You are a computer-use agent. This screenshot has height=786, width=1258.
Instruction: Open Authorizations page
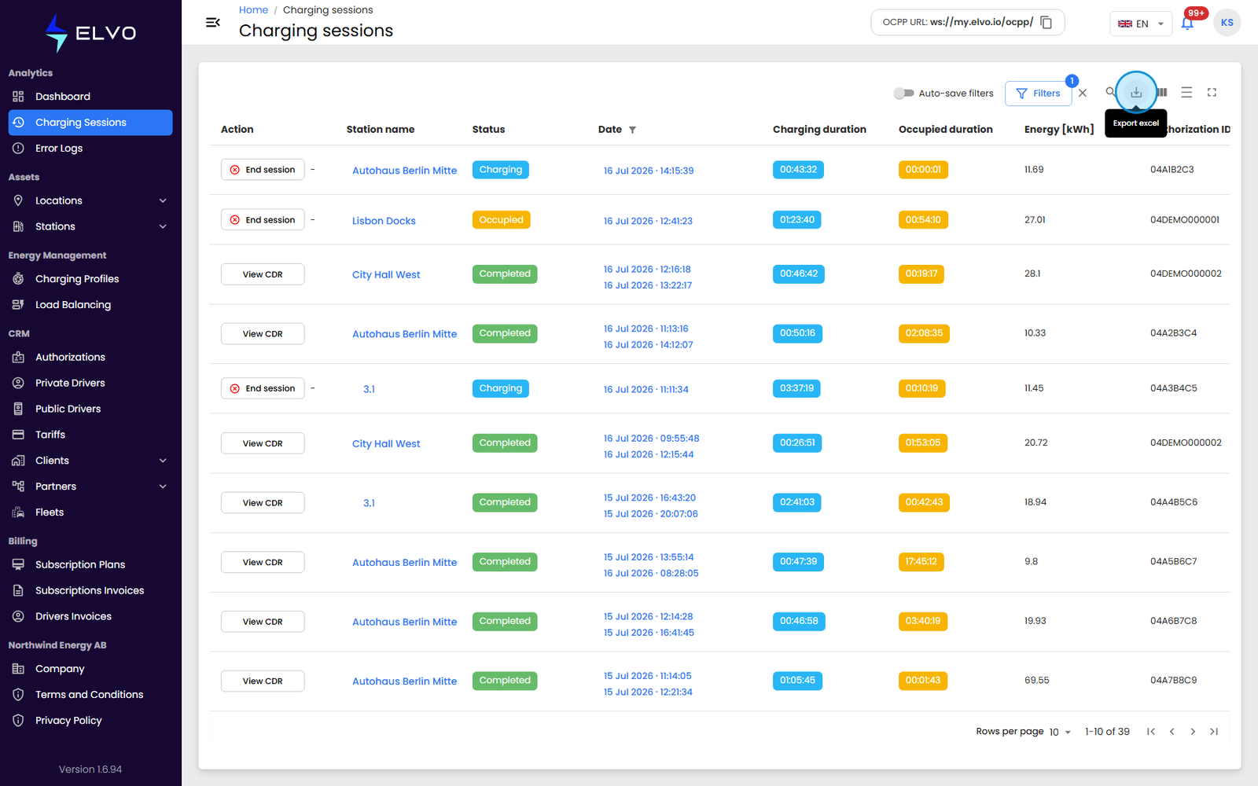click(90, 357)
